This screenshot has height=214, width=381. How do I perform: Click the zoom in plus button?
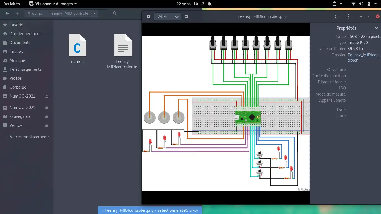pyautogui.click(x=186, y=16)
